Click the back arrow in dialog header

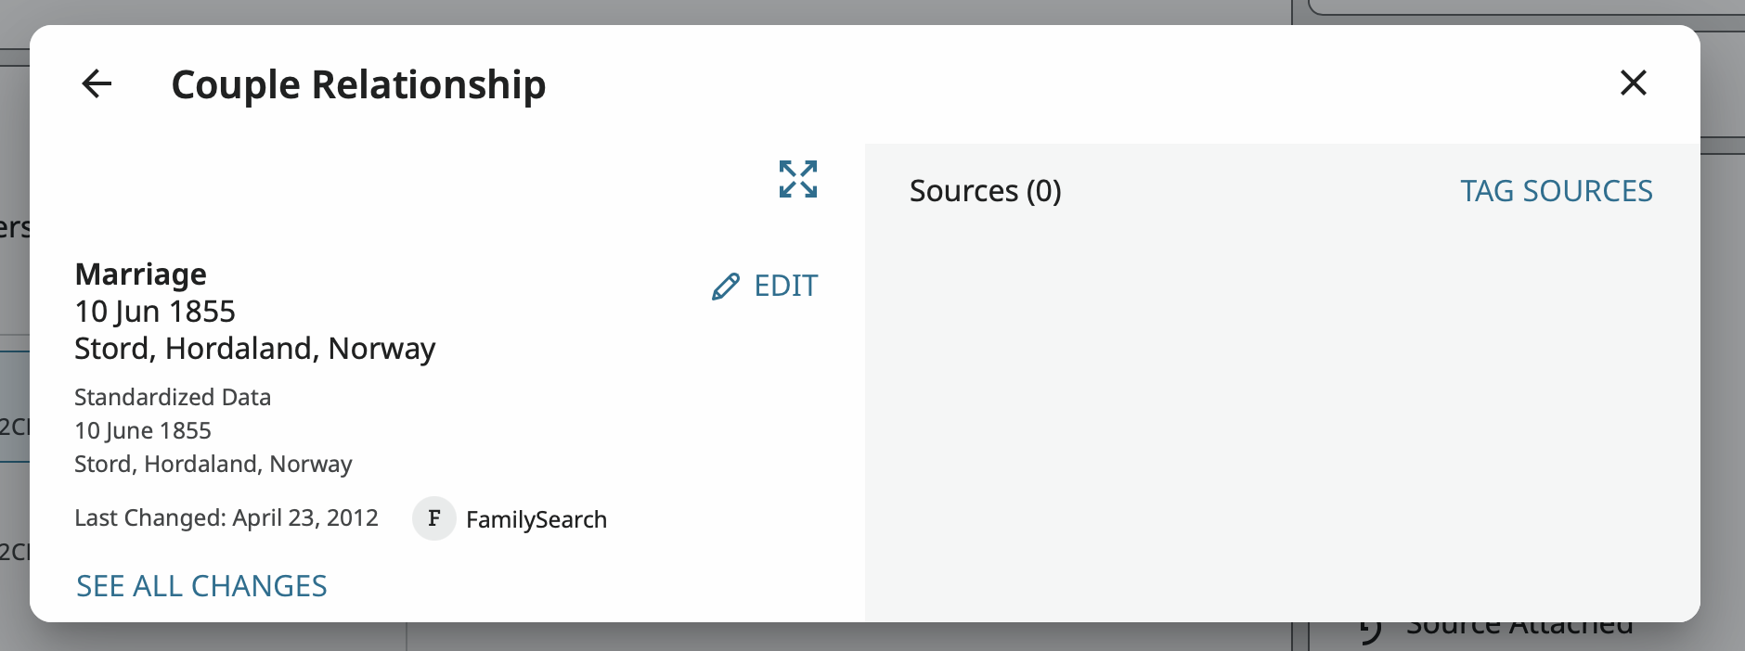coord(97,83)
